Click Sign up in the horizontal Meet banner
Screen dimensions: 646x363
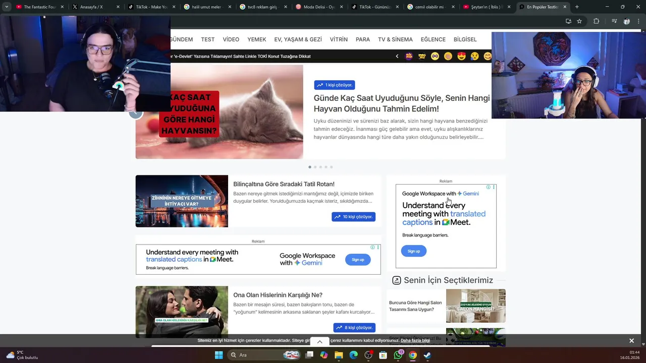(x=358, y=260)
